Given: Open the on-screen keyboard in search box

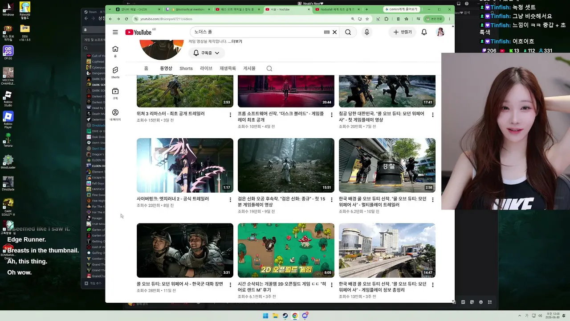Looking at the screenshot, I should pyautogui.click(x=327, y=32).
